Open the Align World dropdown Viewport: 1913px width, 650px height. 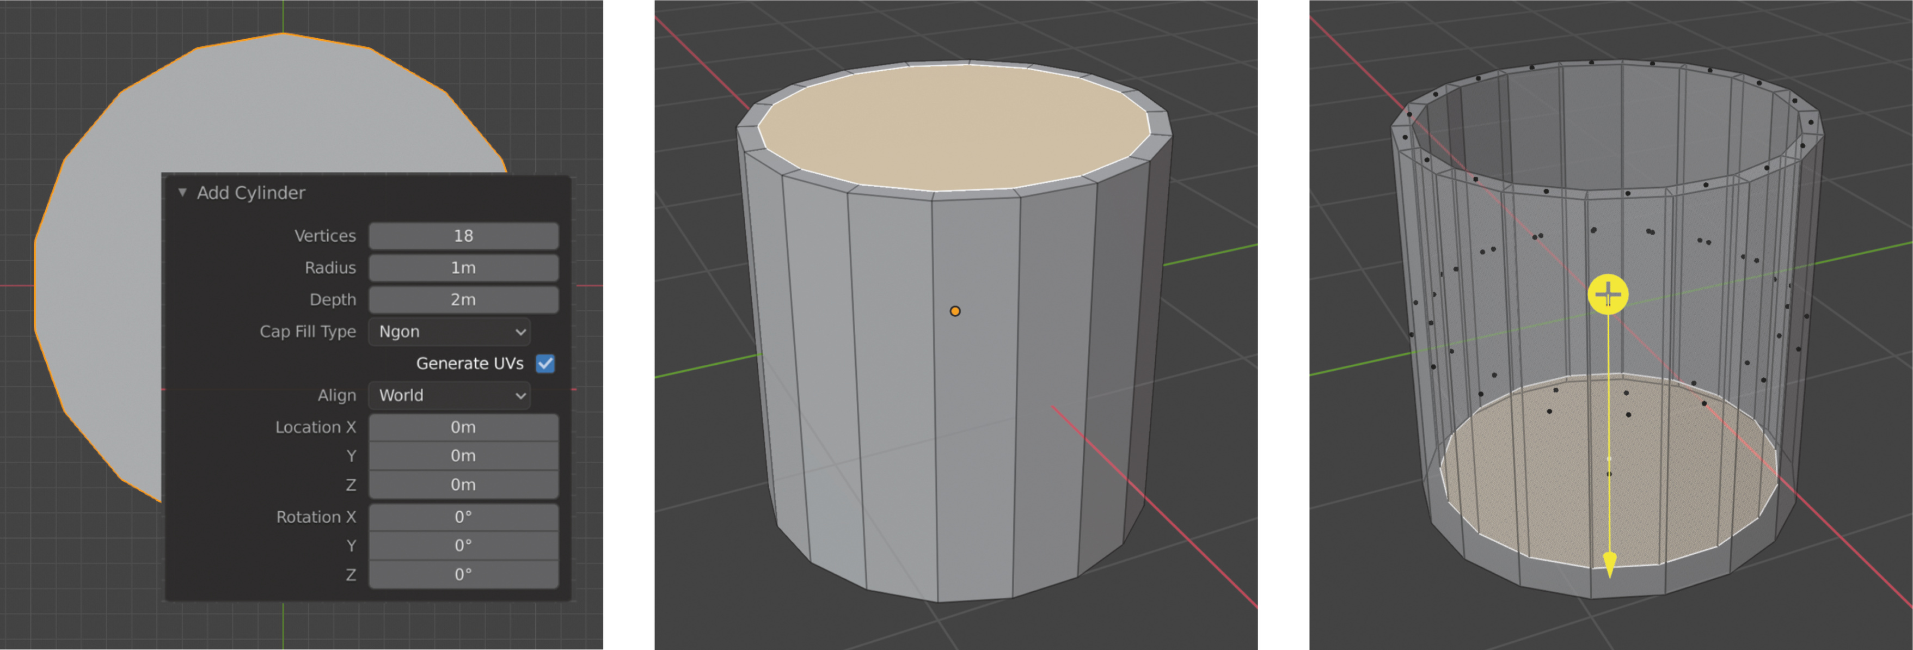pos(449,395)
